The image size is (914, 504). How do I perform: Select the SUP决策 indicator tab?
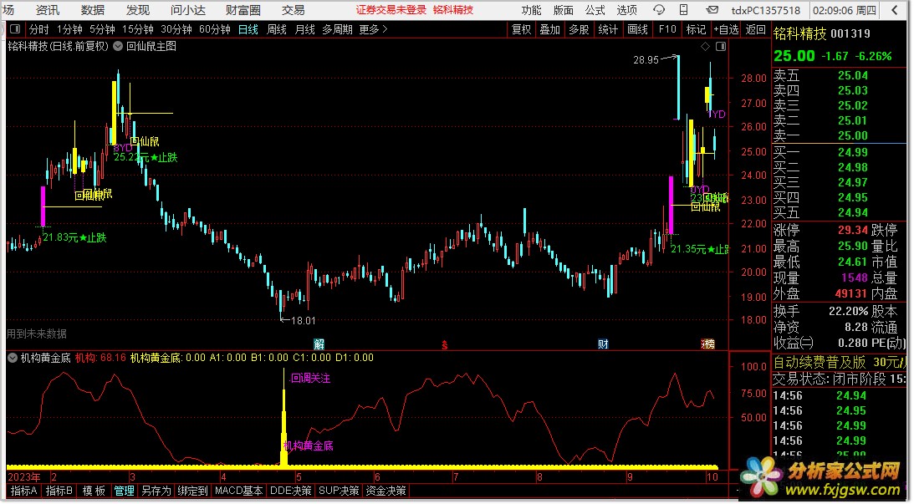point(339,491)
